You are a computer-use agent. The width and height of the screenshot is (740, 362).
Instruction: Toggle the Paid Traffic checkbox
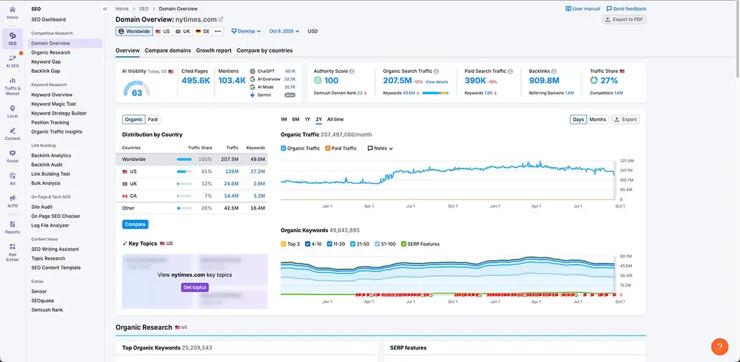328,148
